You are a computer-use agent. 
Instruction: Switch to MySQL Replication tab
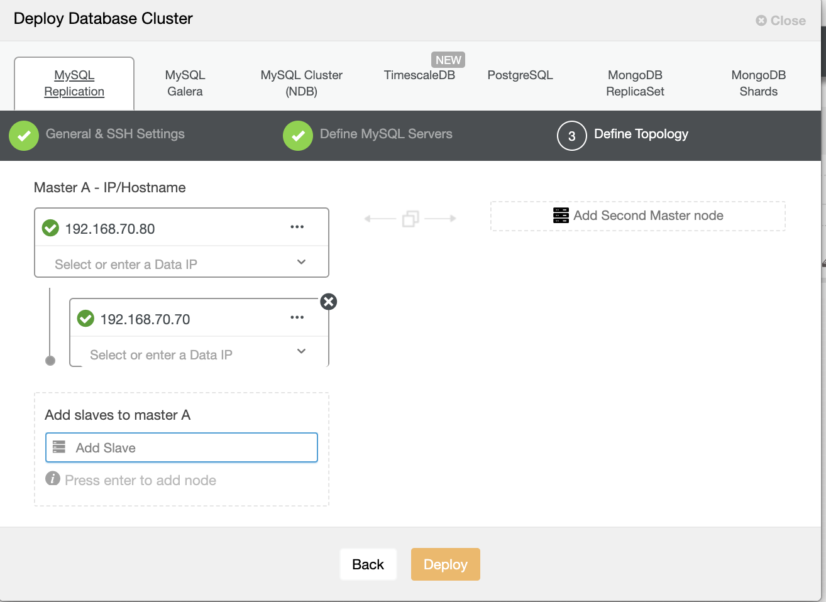(x=74, y=83)
